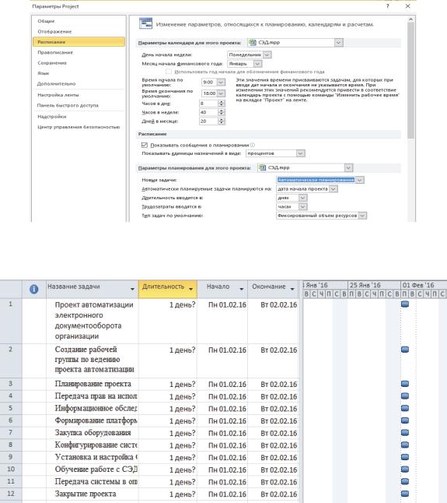Image resolution: width=447 pixels, height=503 pixels.
Task: Toggle use starting year for fiscal year checkbox
Action: coord(169,72)
